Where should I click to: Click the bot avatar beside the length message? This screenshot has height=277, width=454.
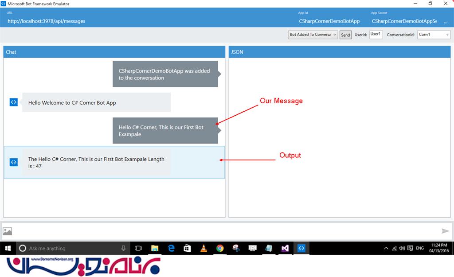pyautogui.click(x=14, y=162)
